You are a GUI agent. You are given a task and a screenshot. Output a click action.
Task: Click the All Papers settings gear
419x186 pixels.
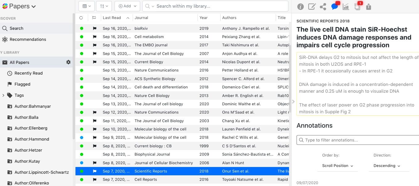[68, 62]
